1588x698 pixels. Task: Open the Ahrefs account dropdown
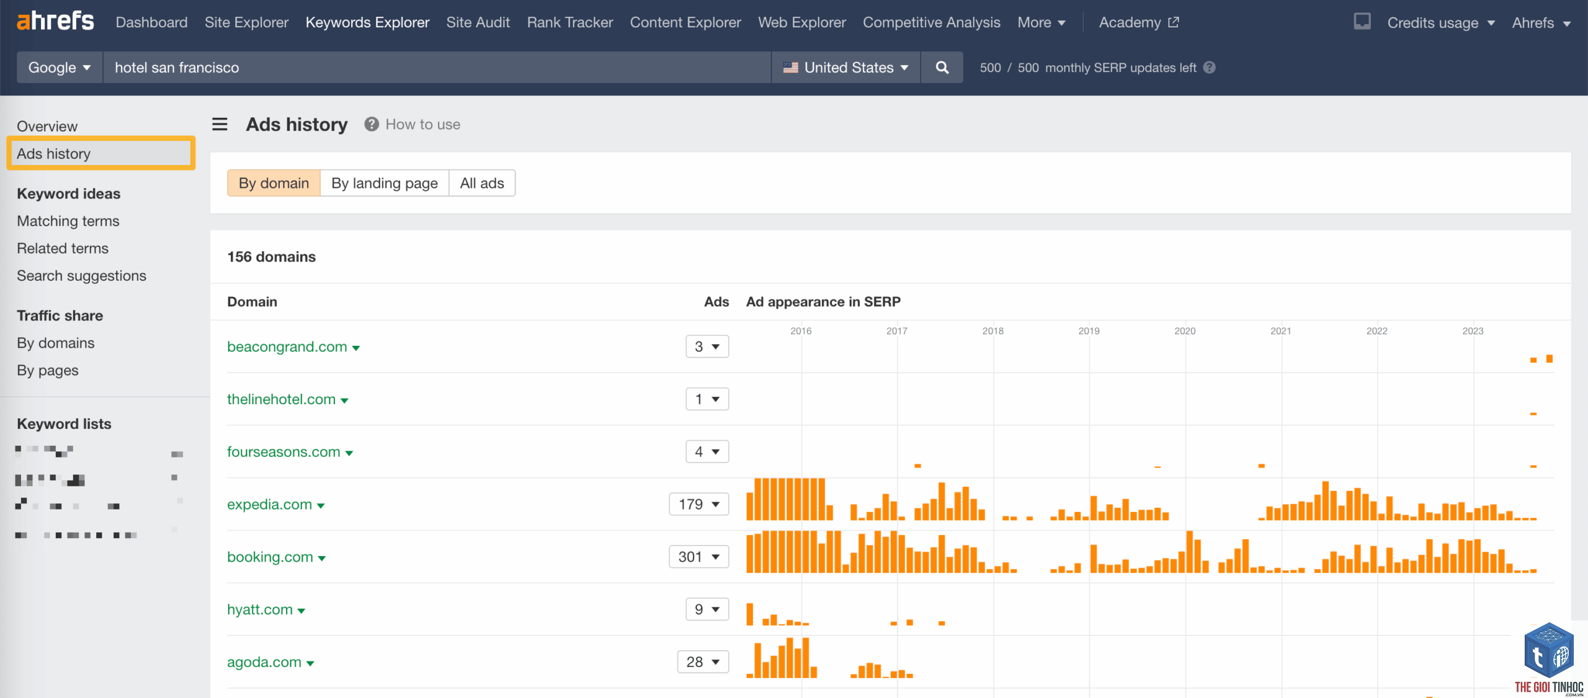(1541, 23)
